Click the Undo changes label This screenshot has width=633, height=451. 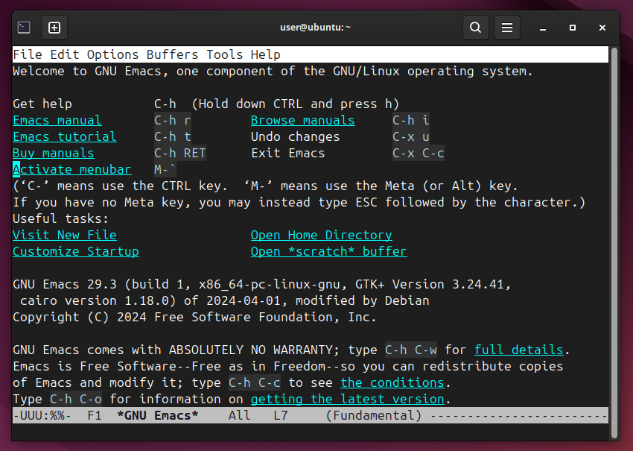[295, 136]
